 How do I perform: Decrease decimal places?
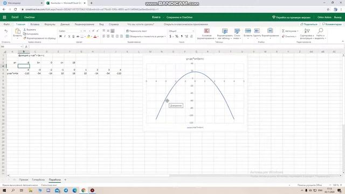coord(191,36)
